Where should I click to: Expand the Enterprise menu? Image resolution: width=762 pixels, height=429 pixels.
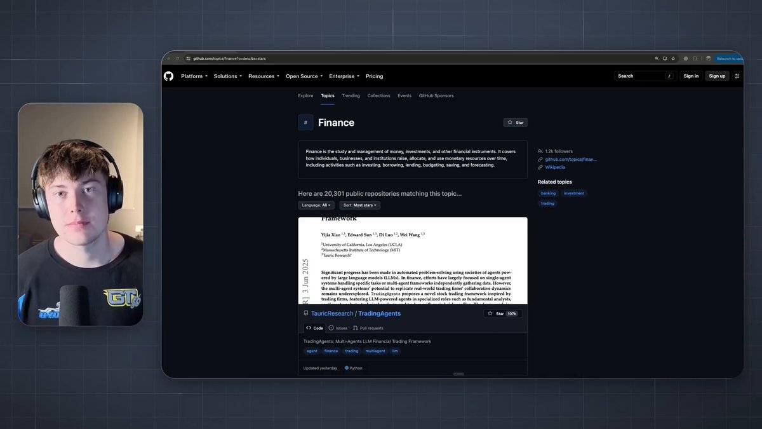coord(344,76)
